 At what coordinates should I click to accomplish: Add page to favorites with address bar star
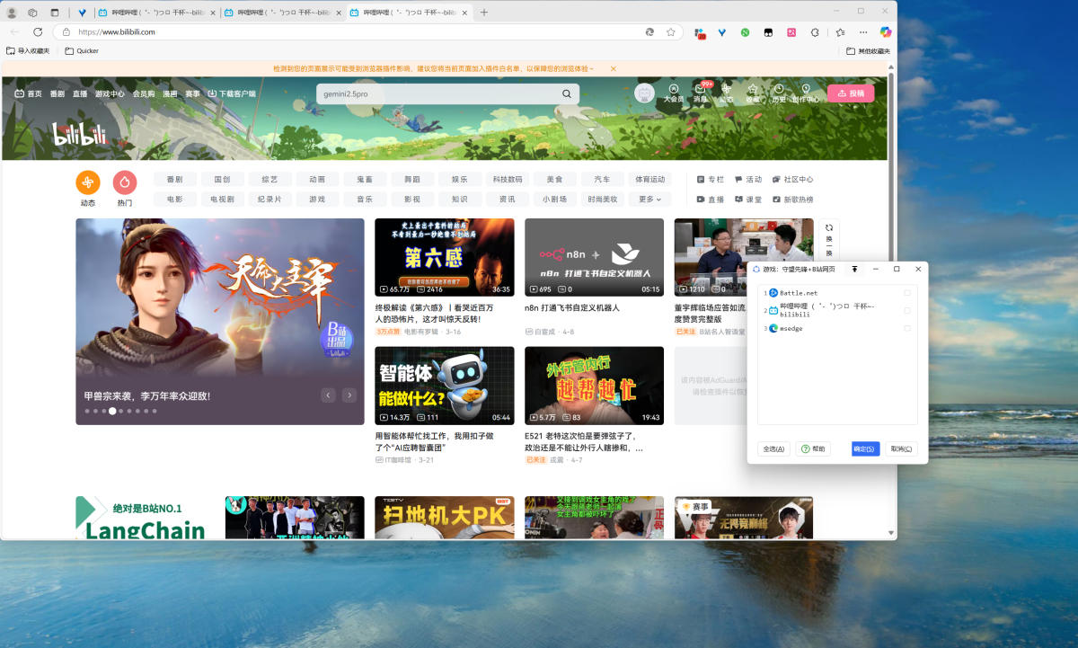point(670,31)
